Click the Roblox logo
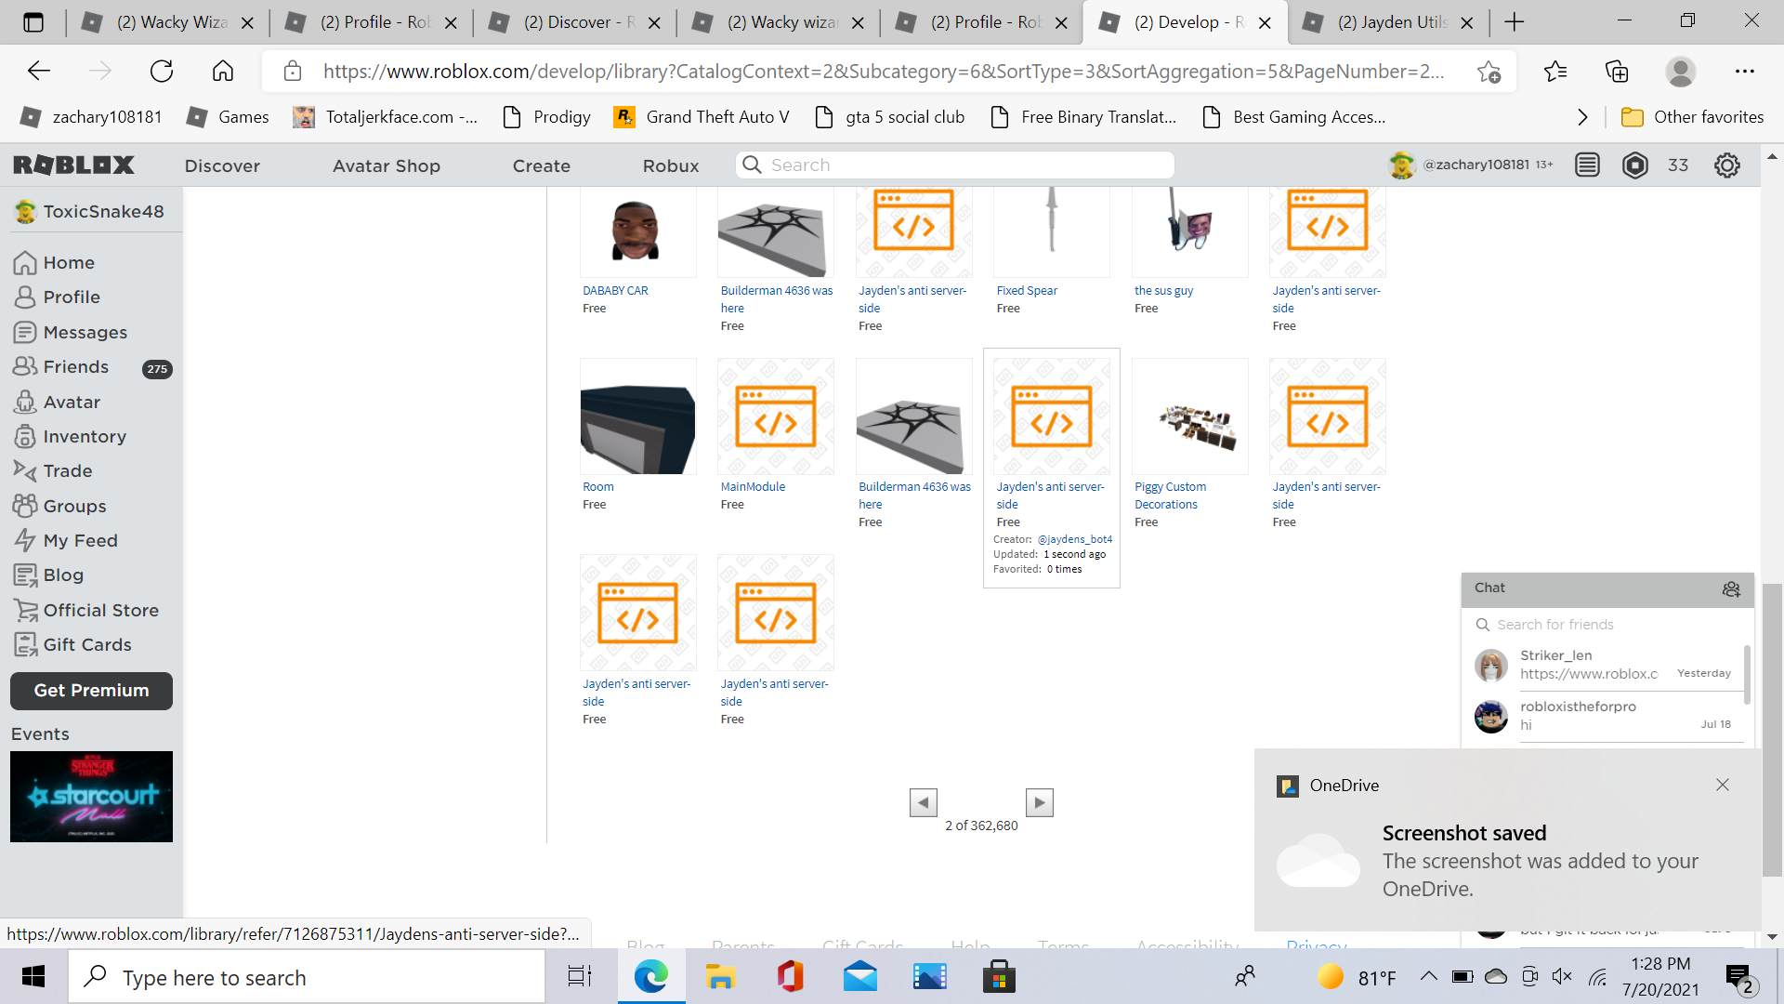Screen dimensions: 1784x1004 pos(72,165)
